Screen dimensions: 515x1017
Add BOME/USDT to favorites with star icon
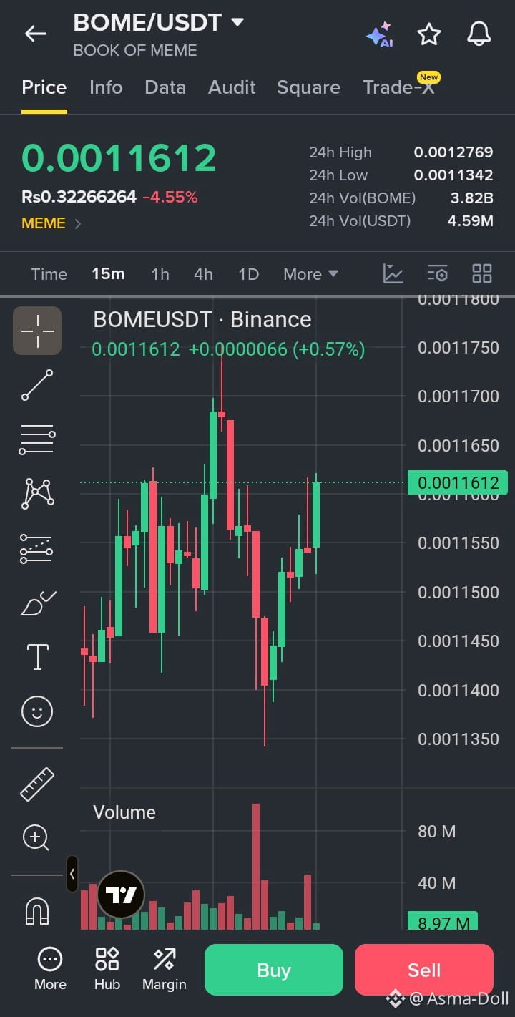pyautogui.click(x=429, y=34)
